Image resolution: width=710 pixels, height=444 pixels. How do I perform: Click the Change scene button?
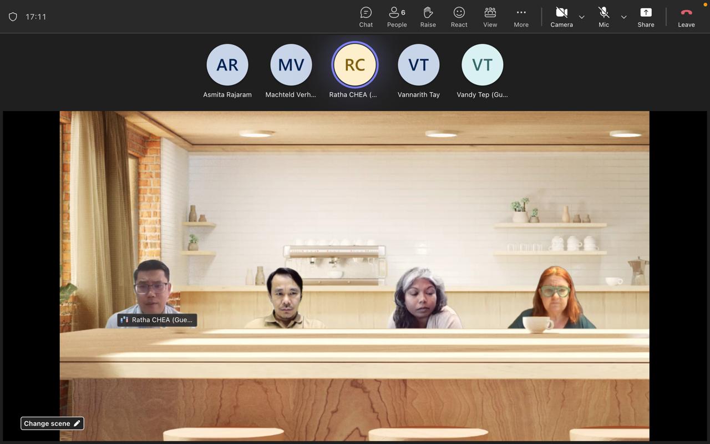pos(52,423)
